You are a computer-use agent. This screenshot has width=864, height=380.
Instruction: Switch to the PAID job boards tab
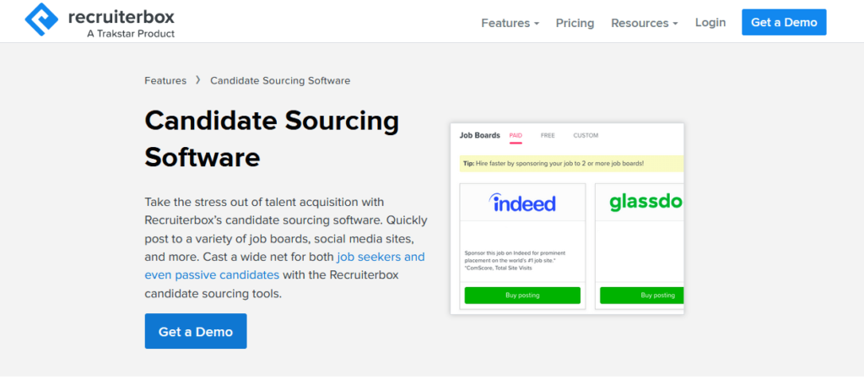pyautogui.click(x=516, y=135)
